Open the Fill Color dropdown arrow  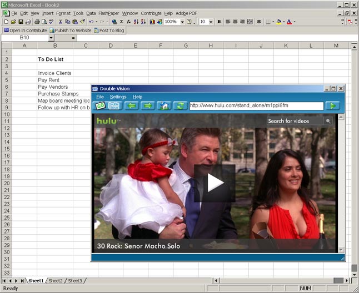pos(283,22)
